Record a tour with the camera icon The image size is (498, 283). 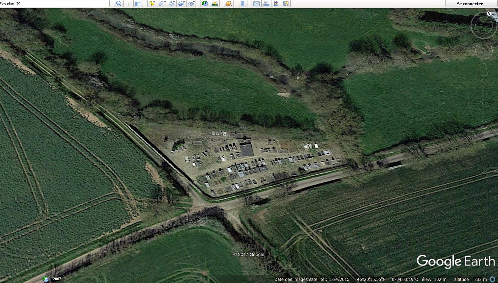191,3
